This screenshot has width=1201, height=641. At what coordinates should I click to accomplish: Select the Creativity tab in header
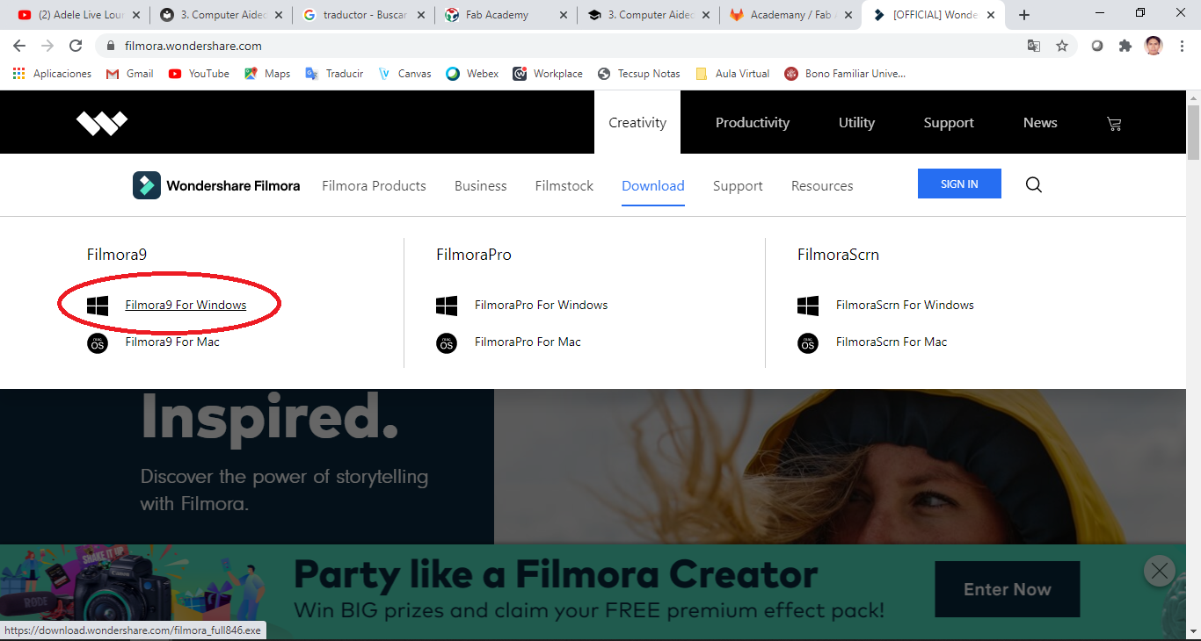tap(637, 123)
